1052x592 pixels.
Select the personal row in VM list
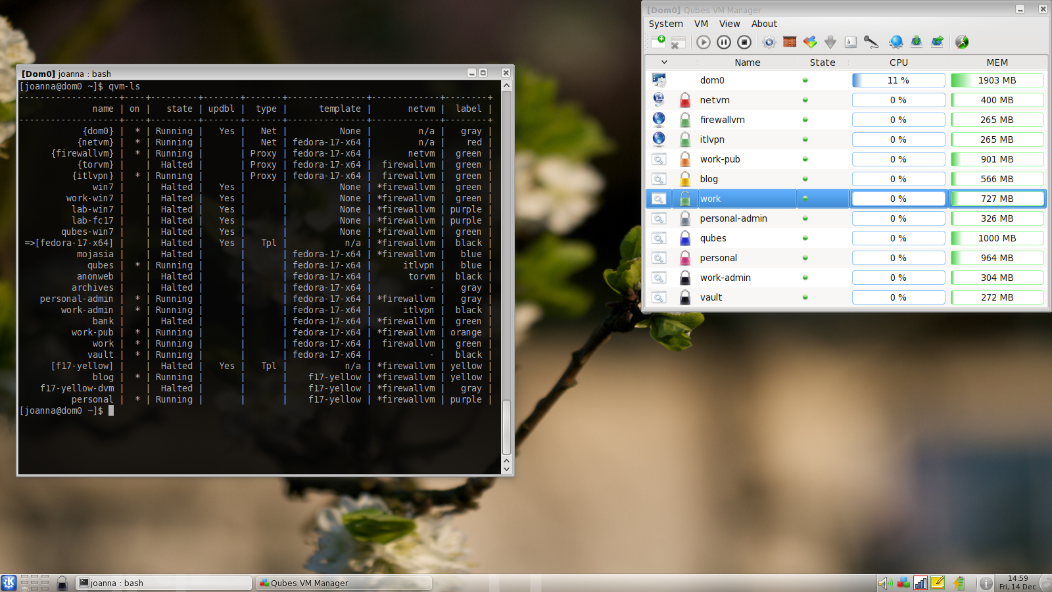pos(846,258)
